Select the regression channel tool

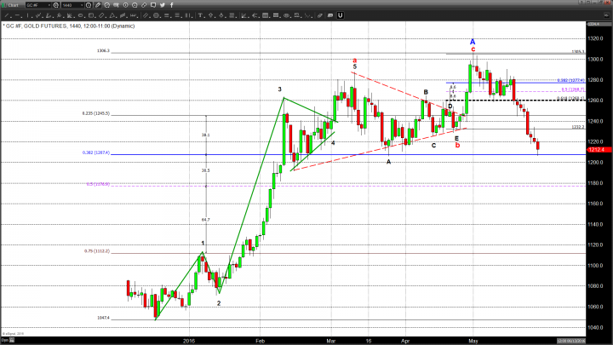pos(123,15)
